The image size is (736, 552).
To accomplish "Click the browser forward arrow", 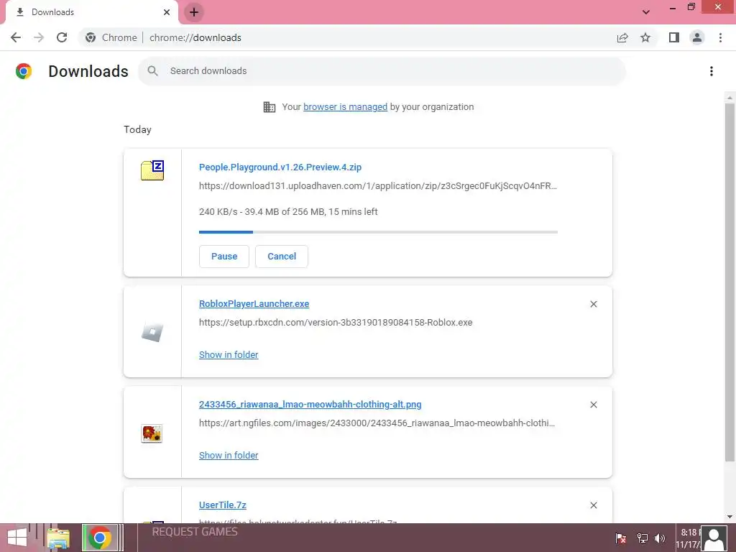I will pos(39,37).
